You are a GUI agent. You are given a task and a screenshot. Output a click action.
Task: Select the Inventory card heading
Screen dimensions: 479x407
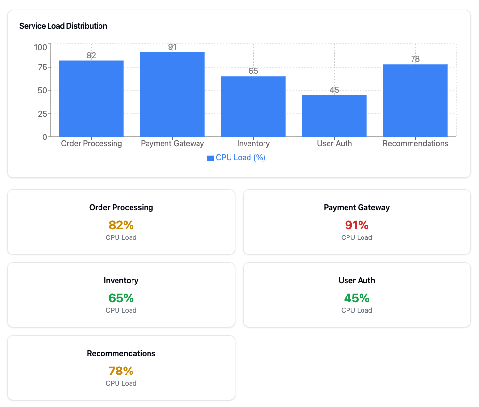click(x=121, y=280)
